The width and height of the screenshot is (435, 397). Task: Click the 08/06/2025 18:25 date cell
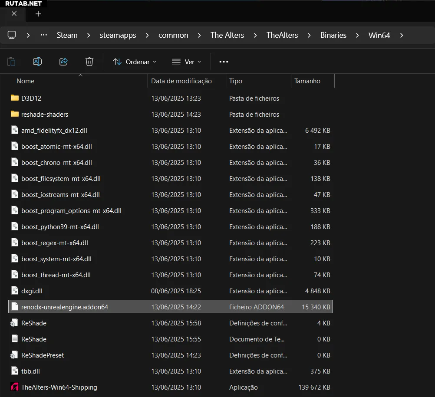pyautogui.click(x=176, y=291)
